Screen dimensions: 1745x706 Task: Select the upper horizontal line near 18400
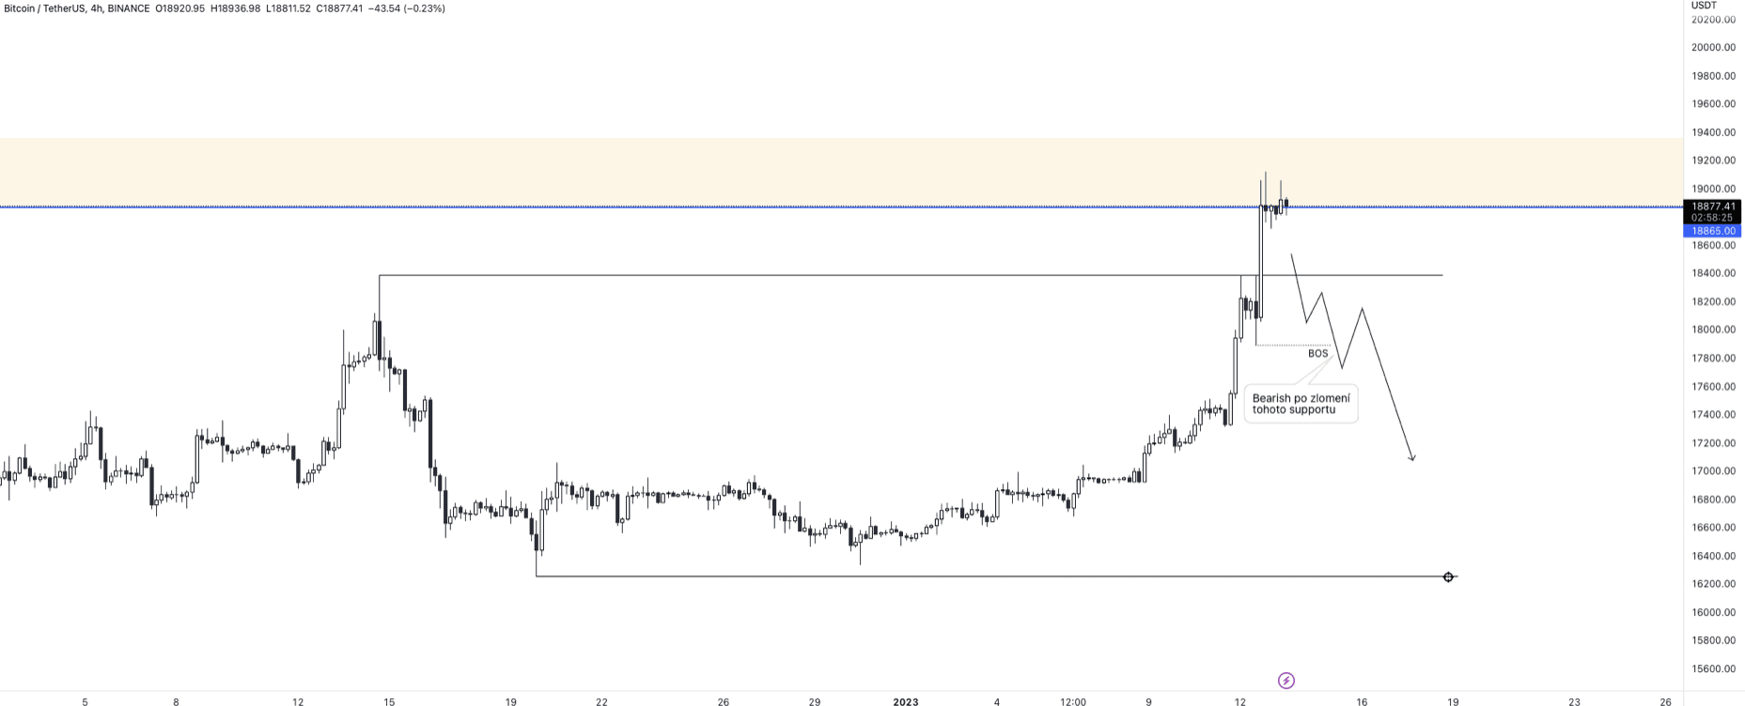point(846,275)
